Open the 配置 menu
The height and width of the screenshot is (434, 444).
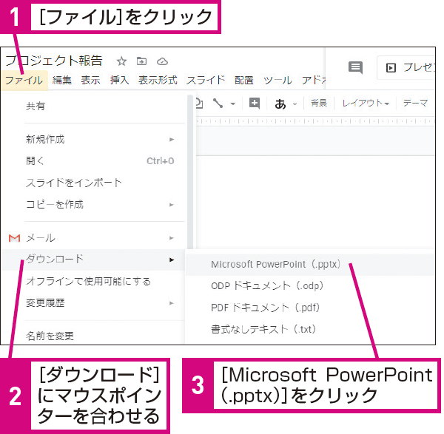click(243, 80)
